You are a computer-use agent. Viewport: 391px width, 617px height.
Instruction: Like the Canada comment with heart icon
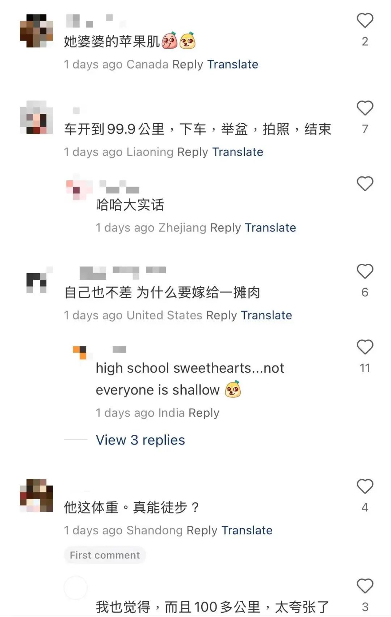(365, 21)
